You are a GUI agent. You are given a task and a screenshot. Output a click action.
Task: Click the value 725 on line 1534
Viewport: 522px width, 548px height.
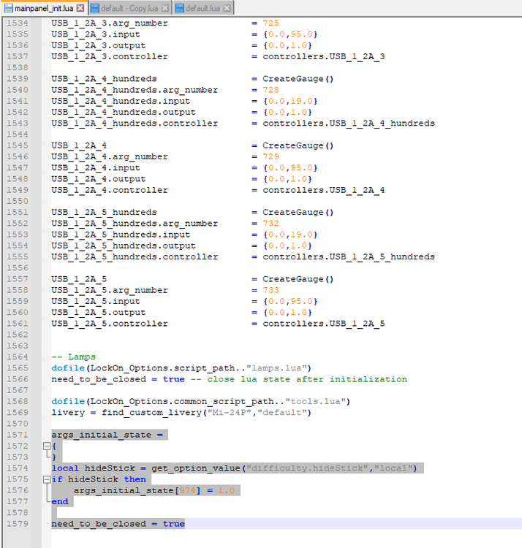tap(271, 23)
